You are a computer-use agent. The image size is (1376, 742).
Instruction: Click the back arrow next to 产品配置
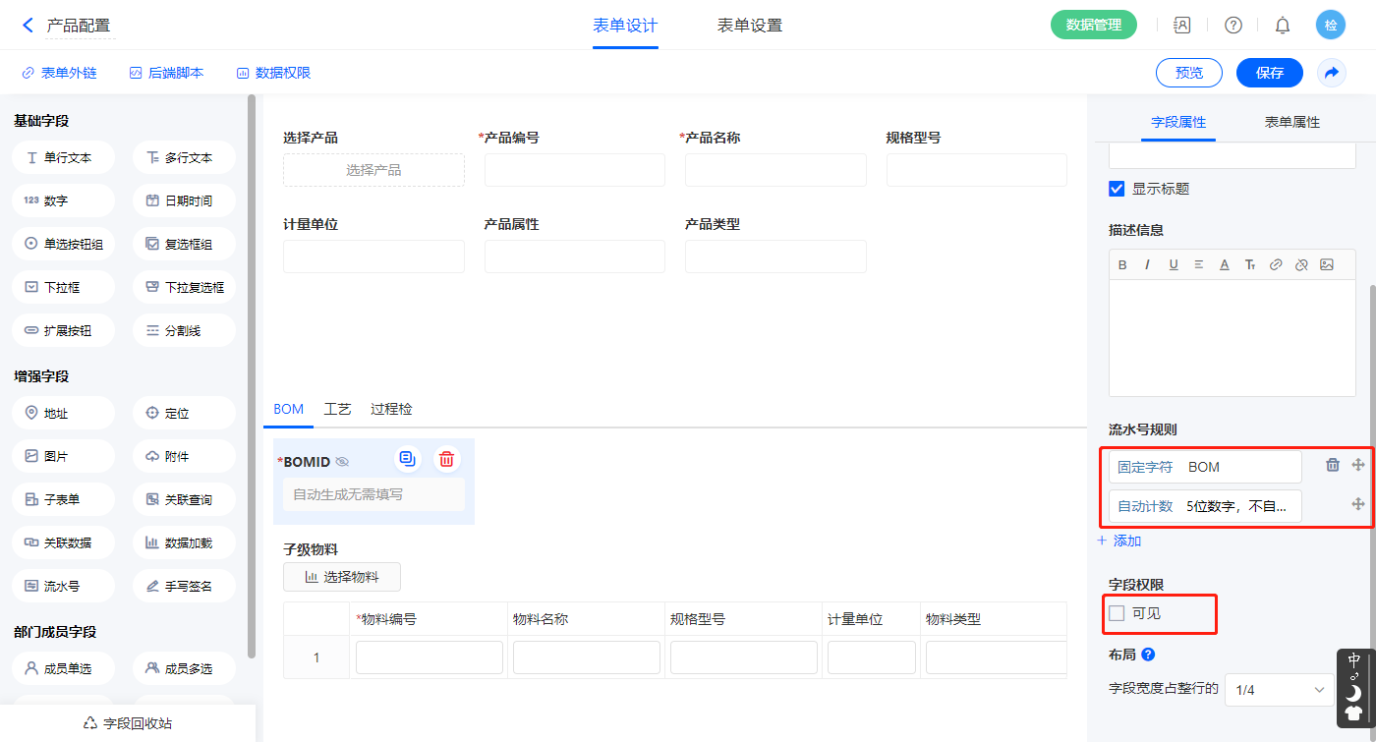click(x=28, y=26)
